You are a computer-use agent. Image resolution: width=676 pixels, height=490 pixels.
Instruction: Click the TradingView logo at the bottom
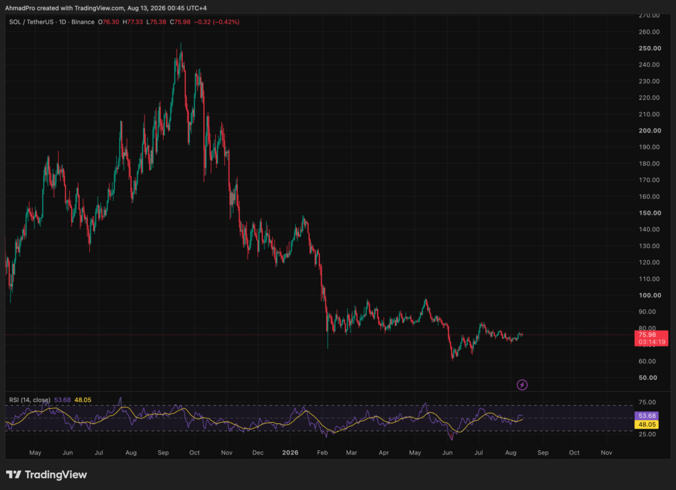[x=47, y=474]
